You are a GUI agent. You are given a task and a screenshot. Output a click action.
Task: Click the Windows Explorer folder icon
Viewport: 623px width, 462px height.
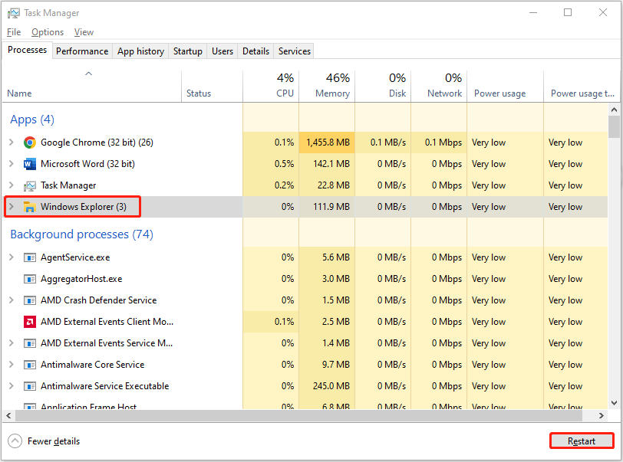click(29, 206)
